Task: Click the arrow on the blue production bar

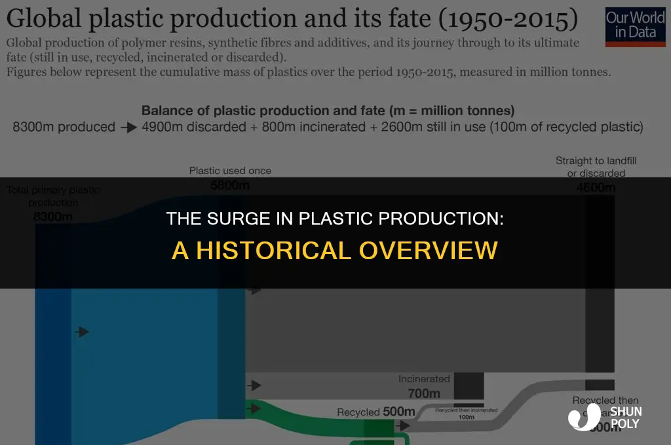Action: (82, 332)
